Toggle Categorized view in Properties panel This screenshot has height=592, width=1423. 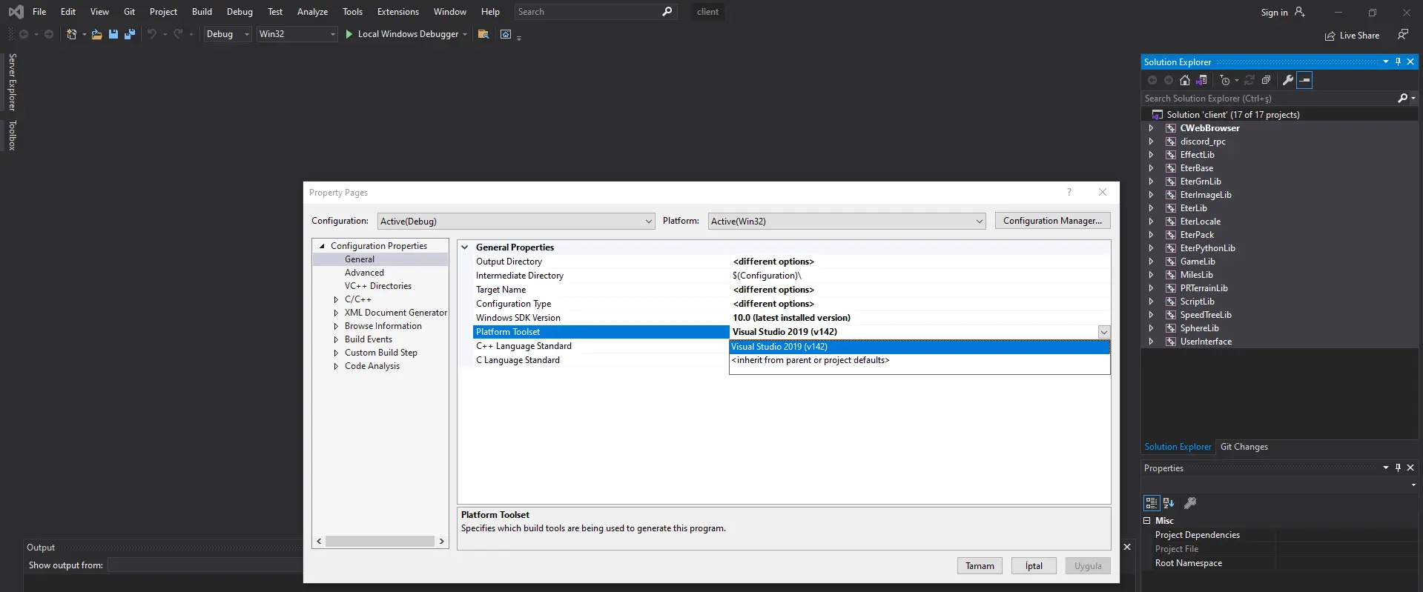point(1151,503)
